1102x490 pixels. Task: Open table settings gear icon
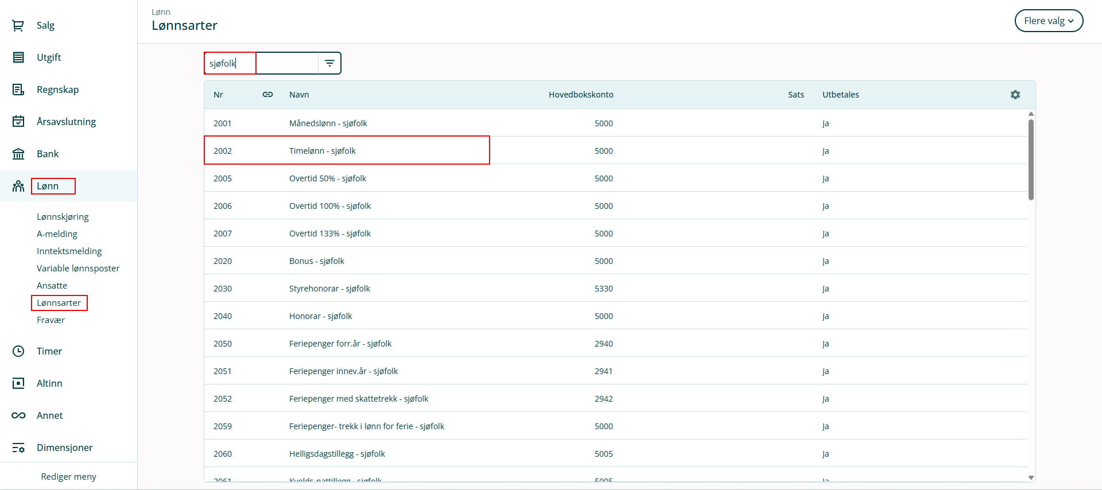pyautogui.click(x=1015, y=95)
